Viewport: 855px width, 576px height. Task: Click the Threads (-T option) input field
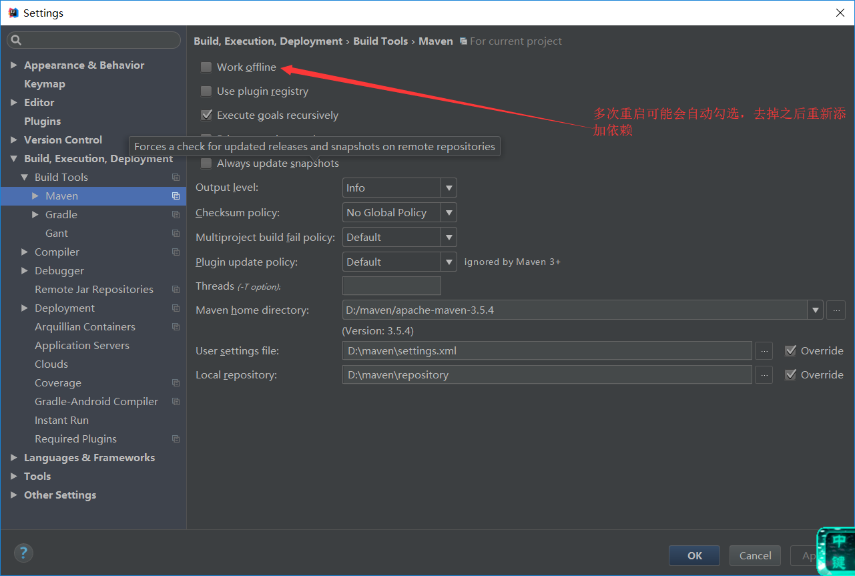pyautogui.click(x=392, y=286)
